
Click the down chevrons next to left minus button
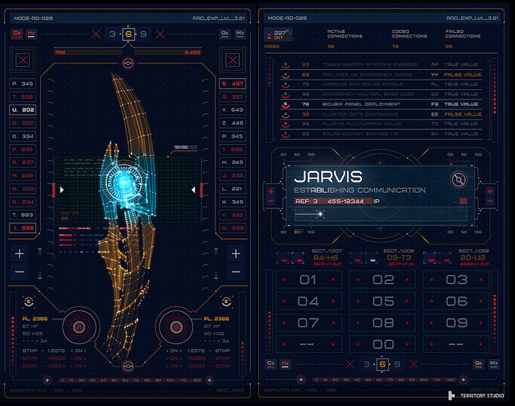point(39,276)
